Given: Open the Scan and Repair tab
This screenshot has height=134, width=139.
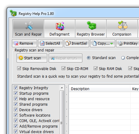Looking at the screenshot, I should click(x=28, y=29).
